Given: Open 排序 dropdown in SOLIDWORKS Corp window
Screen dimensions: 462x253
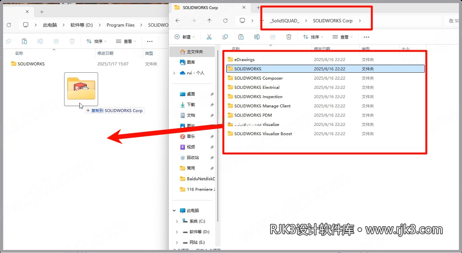Looking at the screenshot, I should 313,37.
